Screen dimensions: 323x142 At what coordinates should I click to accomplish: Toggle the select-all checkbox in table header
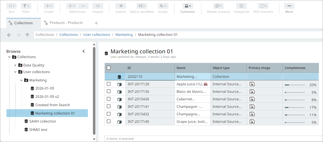tap(109, 68)
